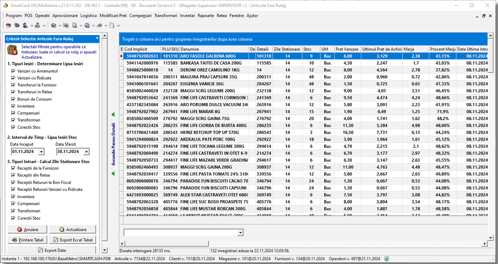Toggle Receptii de la Furnizori checkbox
The width and height of the screenshot is (498, 264).
pyautogui.click(x=13, y=168)
